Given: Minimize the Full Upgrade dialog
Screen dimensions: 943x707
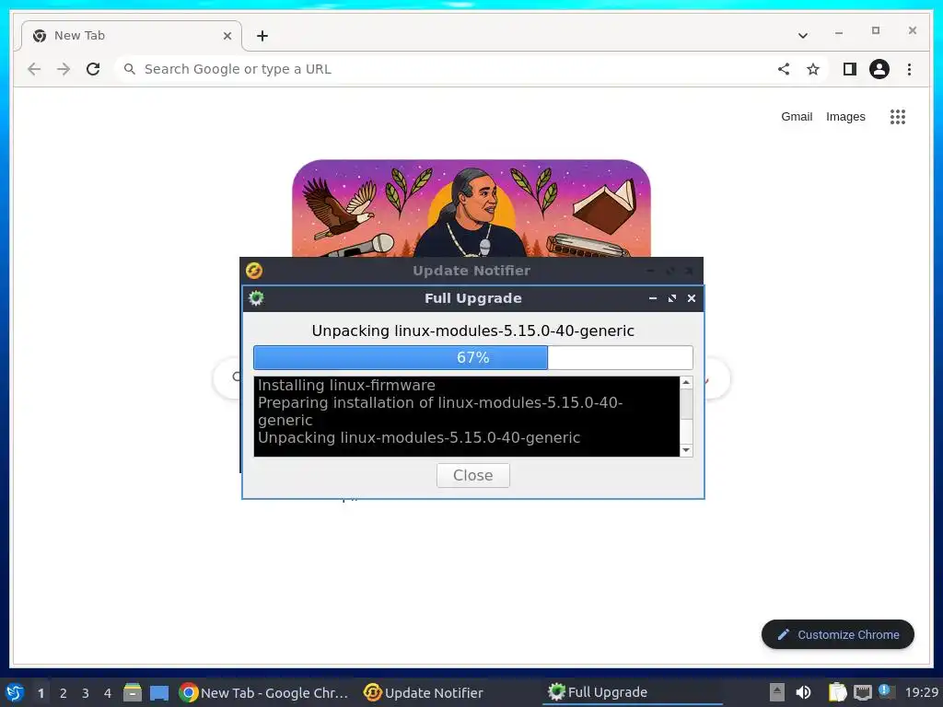Looking at the screenshot, I should 653,298.
